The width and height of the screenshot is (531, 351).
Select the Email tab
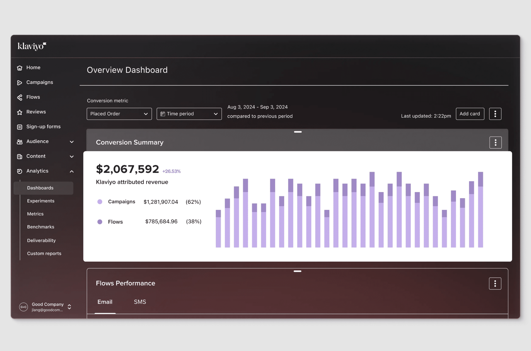[105, 302]
